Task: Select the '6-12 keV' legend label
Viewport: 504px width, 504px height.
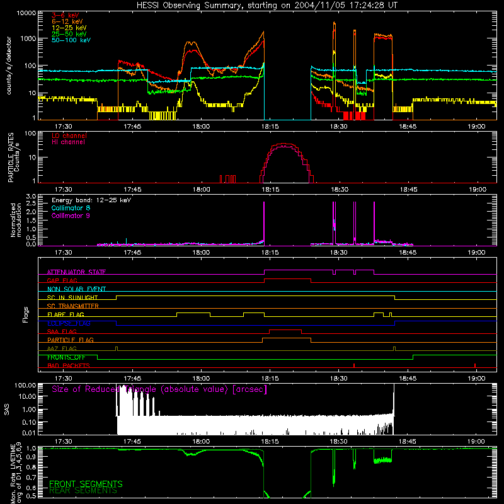Action: 67,21
